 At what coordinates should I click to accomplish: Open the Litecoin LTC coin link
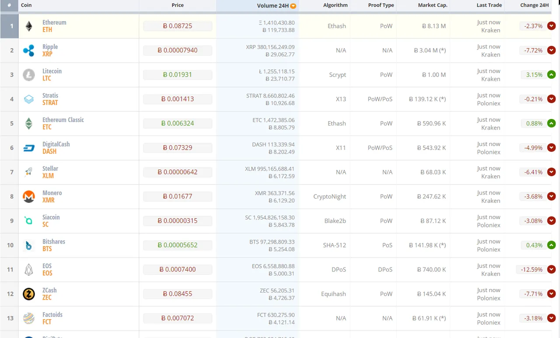[52, 75]
